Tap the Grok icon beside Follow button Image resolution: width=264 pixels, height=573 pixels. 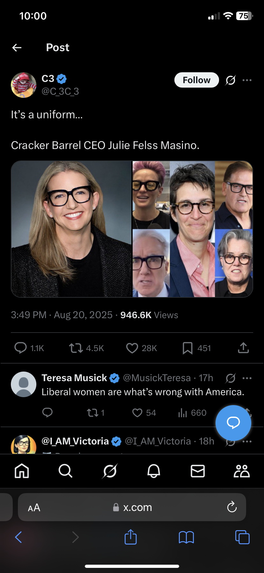coord(230,80)
